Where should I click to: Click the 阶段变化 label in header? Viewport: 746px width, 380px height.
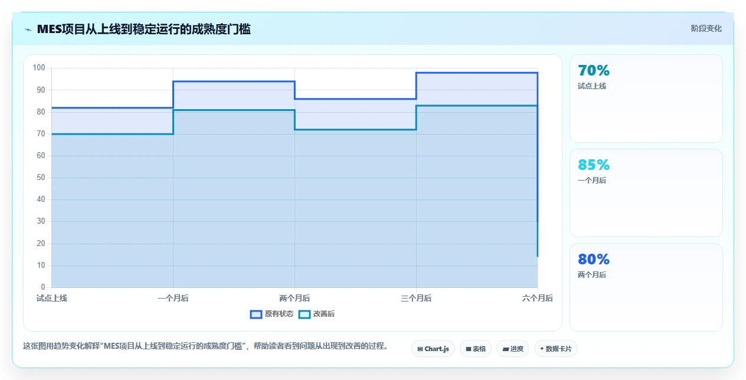point(706,28)
